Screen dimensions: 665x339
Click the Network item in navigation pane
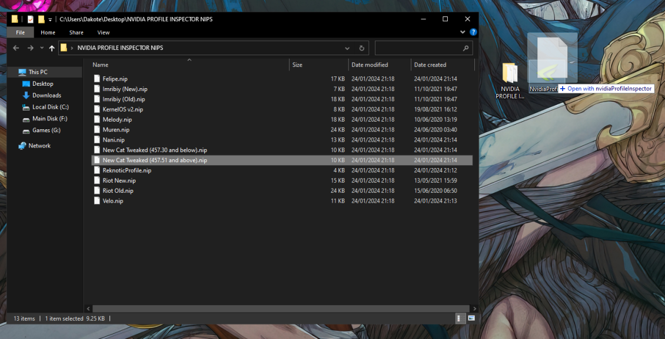coord(39,146)
